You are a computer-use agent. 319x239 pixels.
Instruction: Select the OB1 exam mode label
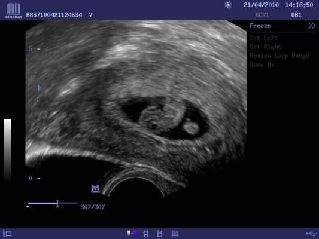[296, 15]
